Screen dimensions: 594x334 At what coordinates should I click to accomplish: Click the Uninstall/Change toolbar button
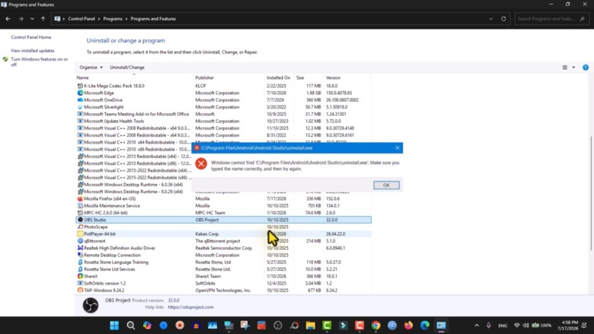(x=127, y=67)
